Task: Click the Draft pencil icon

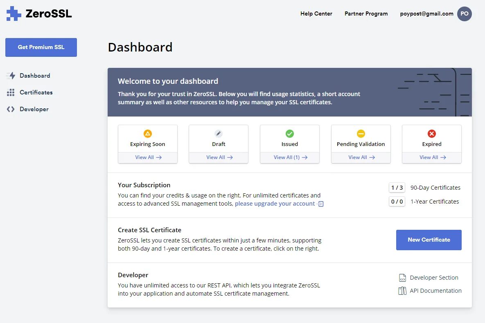Action: [219, 134]
